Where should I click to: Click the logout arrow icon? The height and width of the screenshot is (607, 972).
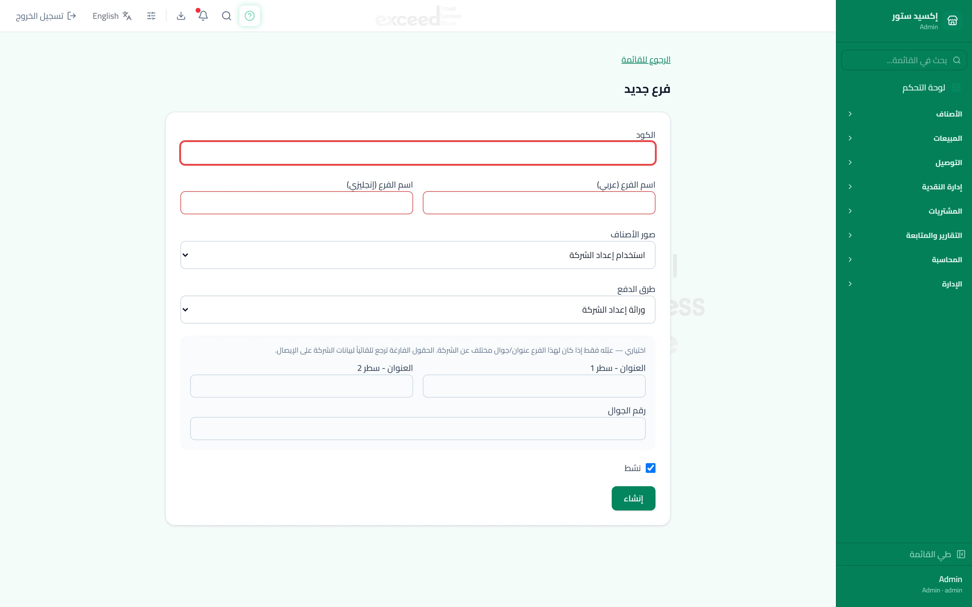72,16
